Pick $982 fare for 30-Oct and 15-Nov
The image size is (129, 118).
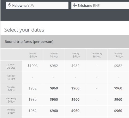[x=75, y=66]
